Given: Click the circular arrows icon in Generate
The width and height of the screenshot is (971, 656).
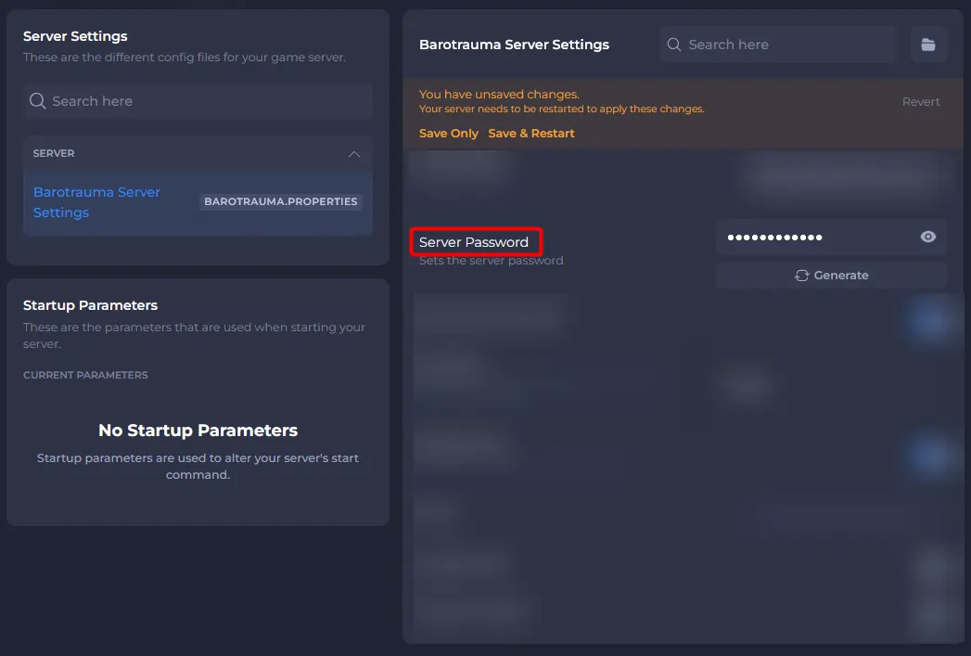Looking at the screenshot, I should 802,275.
